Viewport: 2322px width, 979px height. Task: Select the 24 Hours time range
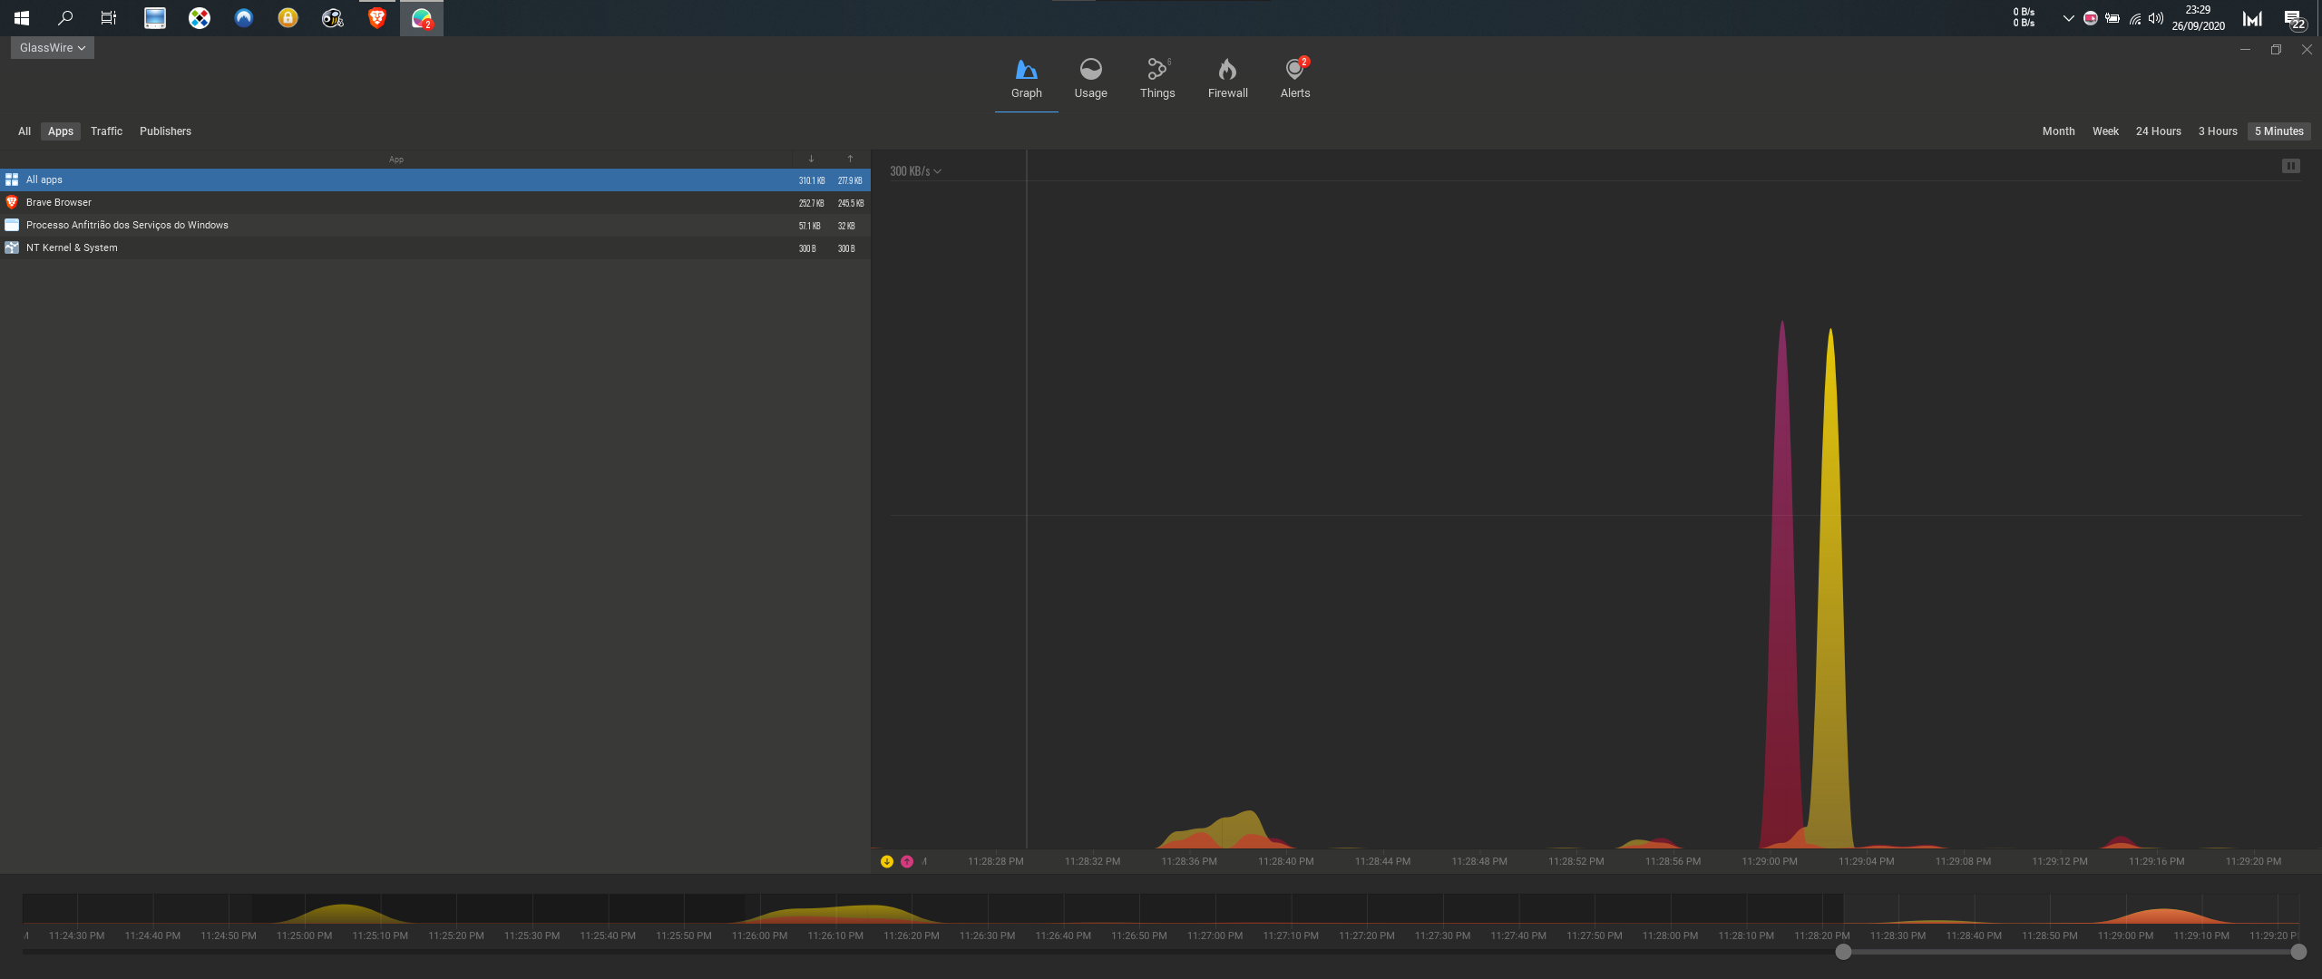(2158, 131)
